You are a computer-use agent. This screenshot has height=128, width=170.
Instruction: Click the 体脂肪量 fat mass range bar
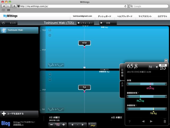pyautogui.click(x=147, y=109)
